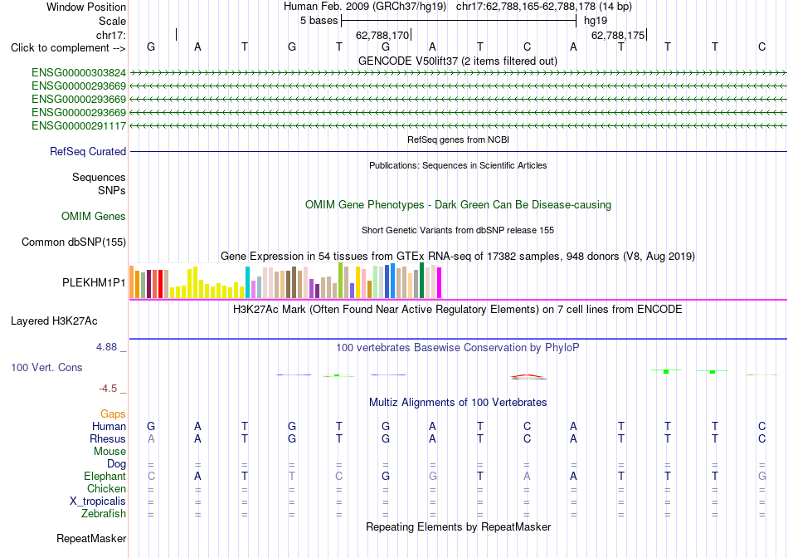Viewport: 788px width, 558px height.
Task: Open the GTEx Gene Expression track title
Action: point(458,256)
